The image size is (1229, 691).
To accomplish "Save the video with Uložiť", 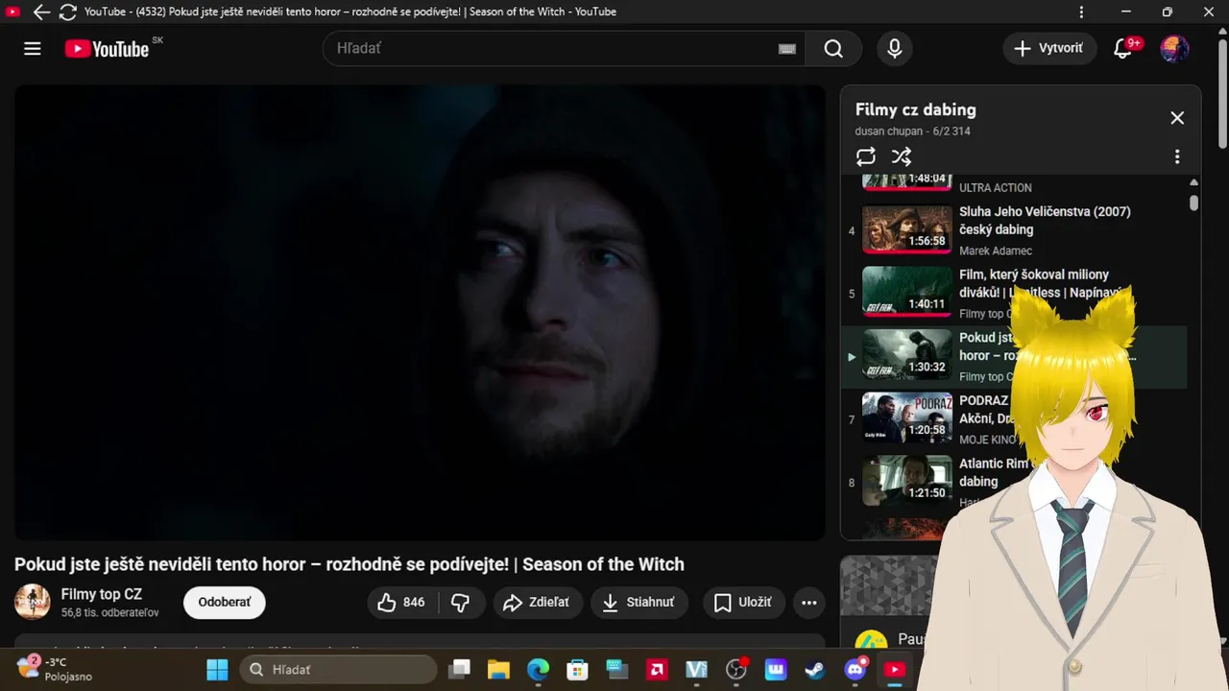I will 743,603.
